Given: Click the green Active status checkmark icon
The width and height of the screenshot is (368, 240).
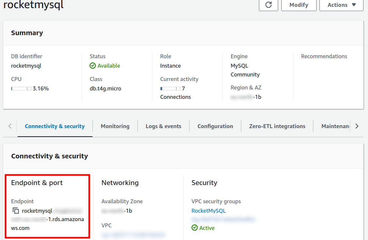Looking at the screenshot, I should point(195,228).
